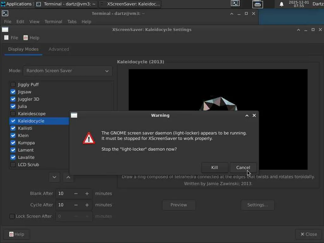Uncheck the Julia screensaver
The width and height of the screenshot is (324, 243).
13,106
